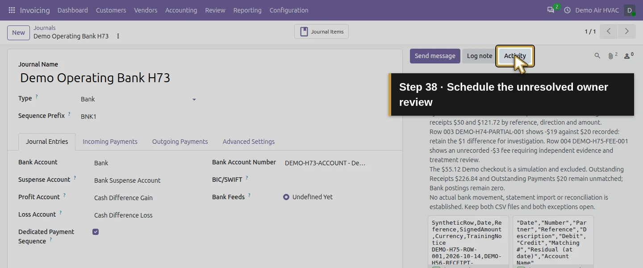Show help tooltip beside Loss Account

60,213
